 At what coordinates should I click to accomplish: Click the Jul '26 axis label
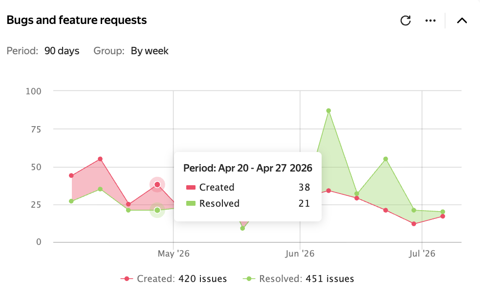click(422, 254)
